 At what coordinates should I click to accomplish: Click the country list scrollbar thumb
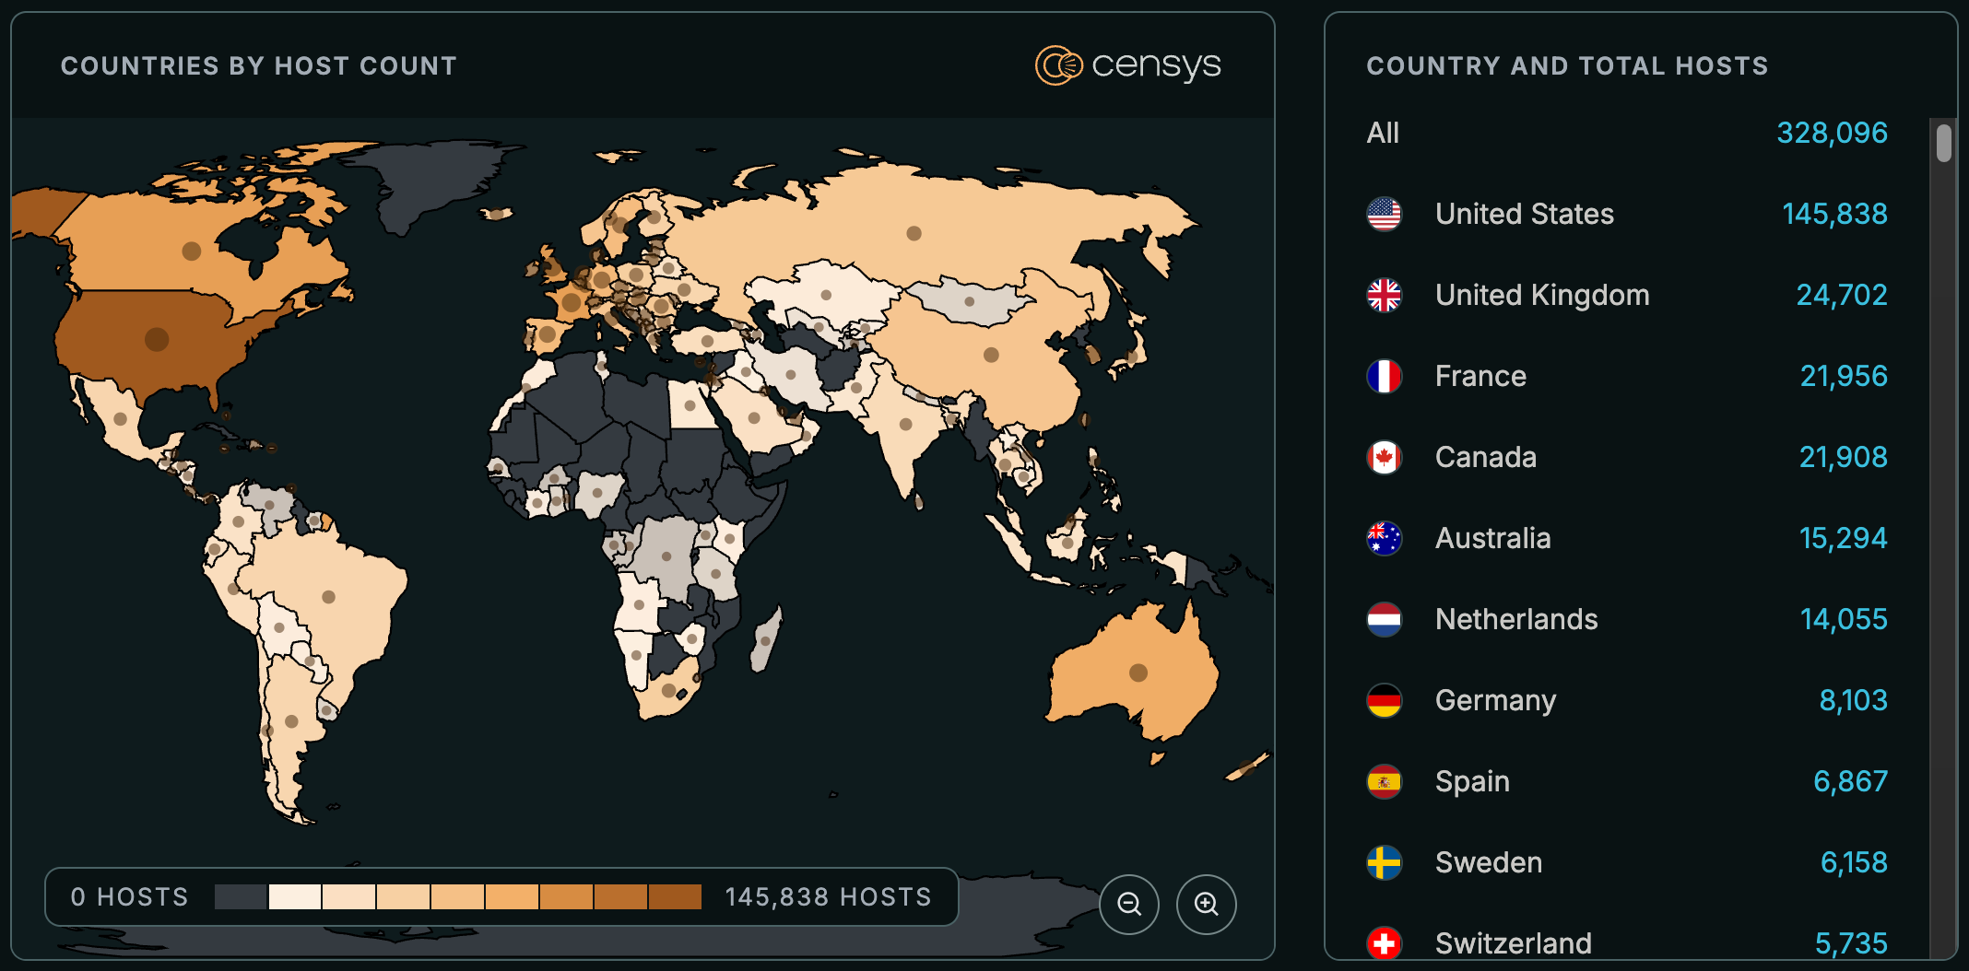point(1943,143)
